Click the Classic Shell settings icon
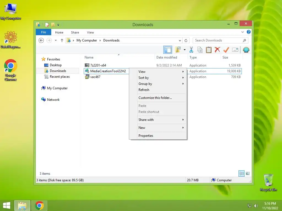This screenshot has height=211, width=282. point(246,50)
